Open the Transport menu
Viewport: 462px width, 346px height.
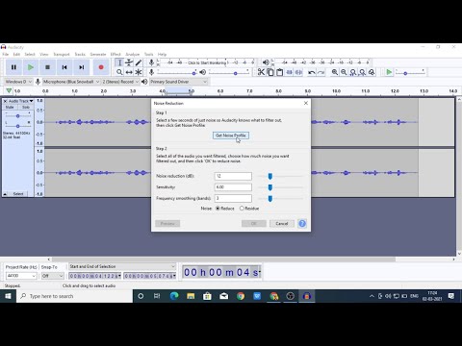tap(62, 54)
